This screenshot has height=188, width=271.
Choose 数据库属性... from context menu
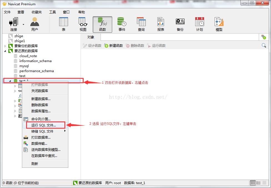point(45,111)
